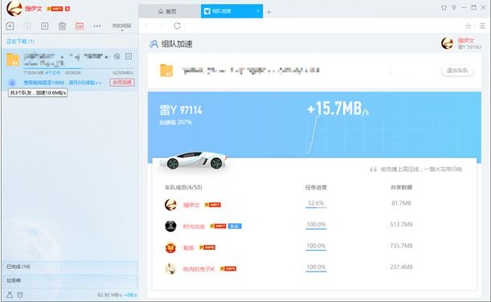Open the hamburger menu at top right
The width and height of the screenshot is (491, 302).
click(x=482, y=26)
